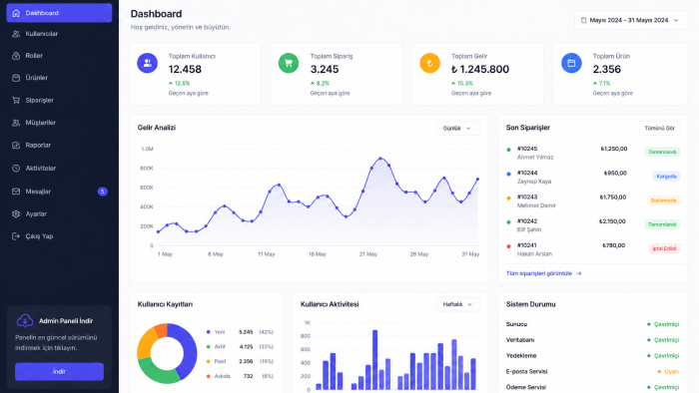The width and height of the screenshot is (699, 393).
Task: Click the Toplam Ürün value 2.356
Action: point(607,70)
